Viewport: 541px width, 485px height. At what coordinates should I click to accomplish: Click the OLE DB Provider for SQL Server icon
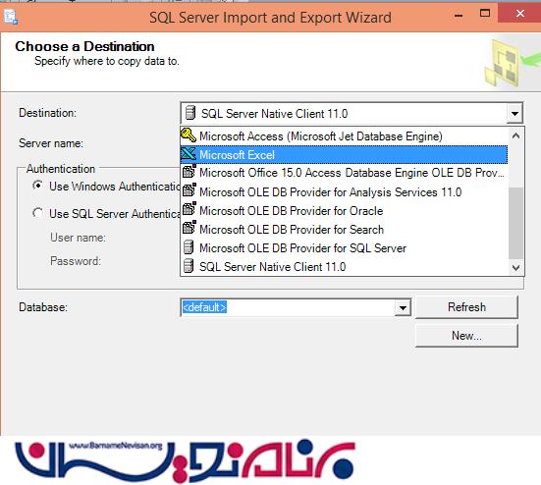(189, 247)
